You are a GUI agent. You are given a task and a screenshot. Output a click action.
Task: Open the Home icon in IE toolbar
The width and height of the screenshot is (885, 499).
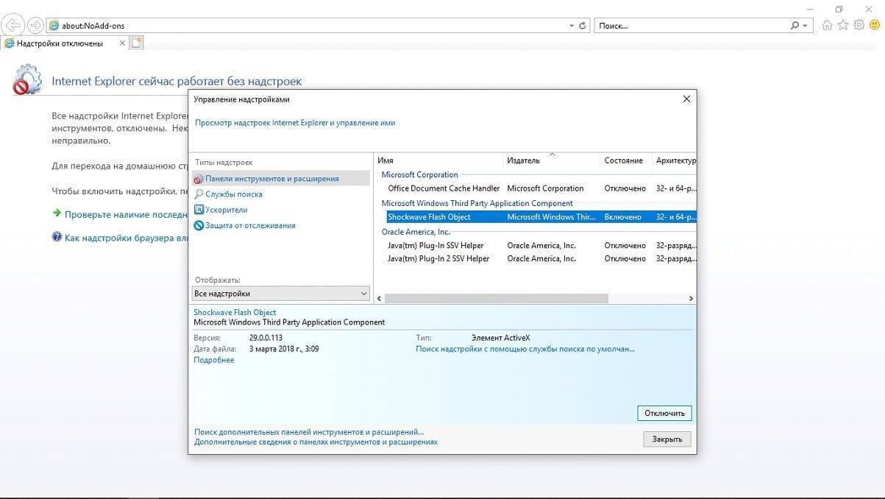[828, 26]
